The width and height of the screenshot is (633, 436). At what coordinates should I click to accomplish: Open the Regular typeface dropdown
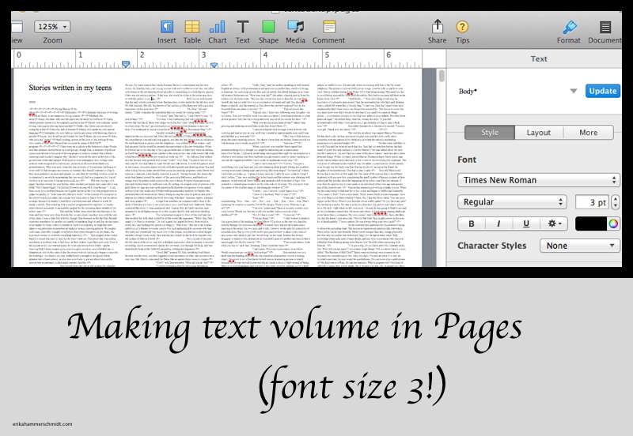[x=512, y=202]
